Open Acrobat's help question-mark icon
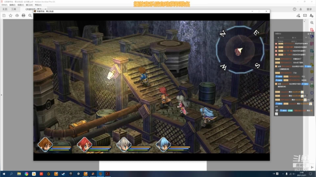Image resolution: width=316 pixels, height=177 pixels. tap(294, 9)
